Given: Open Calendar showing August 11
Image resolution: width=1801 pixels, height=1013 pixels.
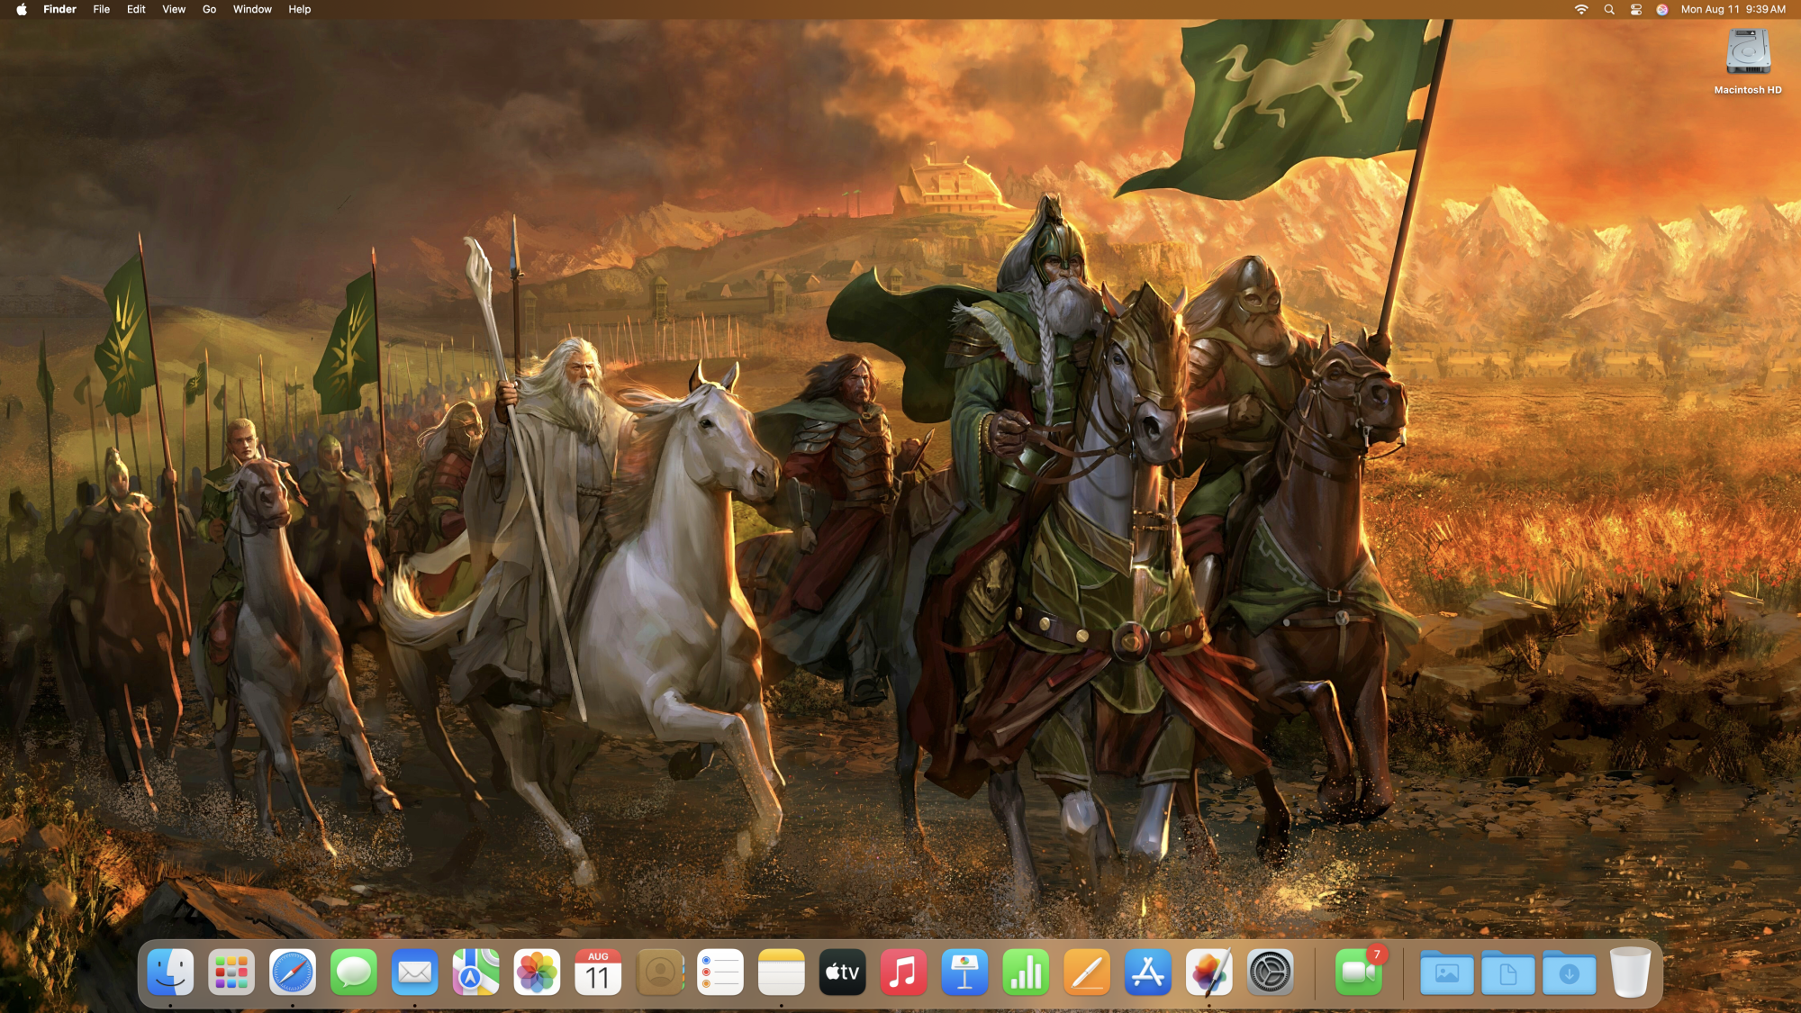Looking at the screenshot, I should pyautogui.click(x=598, y=972).
